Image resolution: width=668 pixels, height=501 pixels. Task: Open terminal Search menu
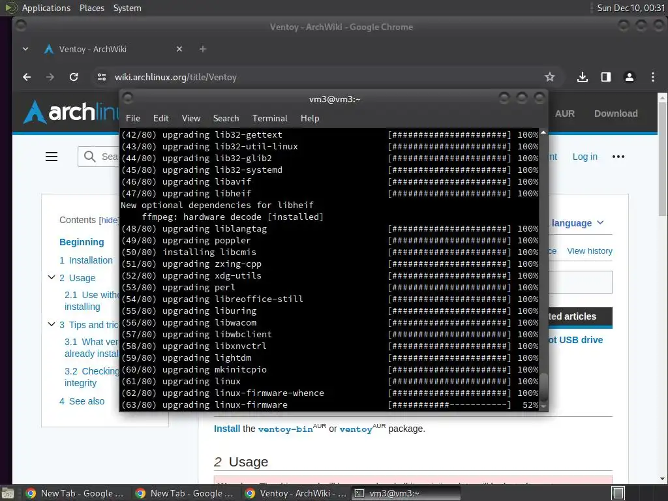point(226,119)
